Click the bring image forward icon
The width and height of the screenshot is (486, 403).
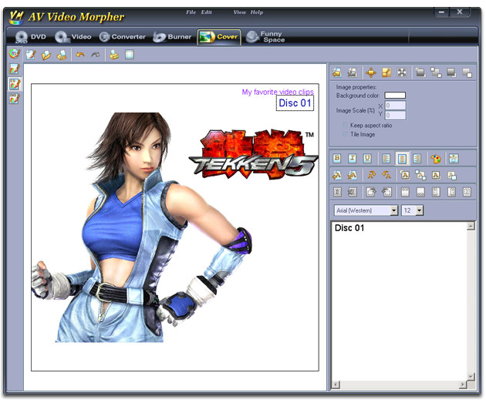(436, 72)
